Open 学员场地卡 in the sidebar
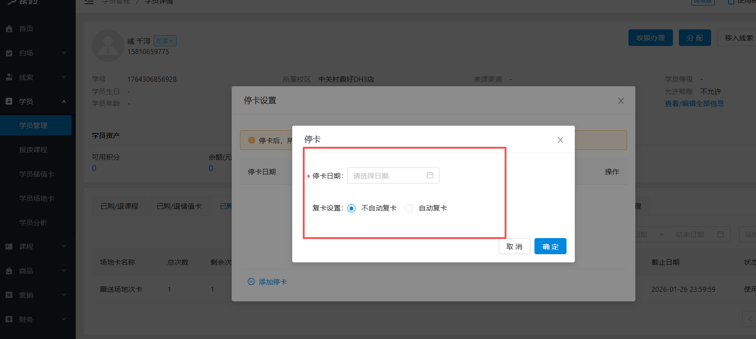Image resolution: width=756 pixels, height=339 pixels. [x=36, y=198]
